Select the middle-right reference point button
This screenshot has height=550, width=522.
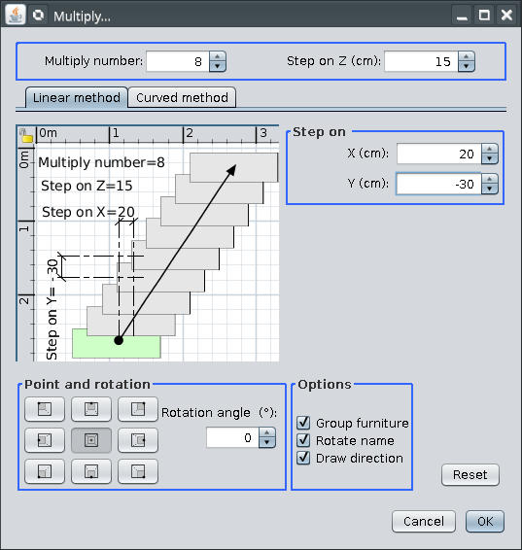click(138, 440)
